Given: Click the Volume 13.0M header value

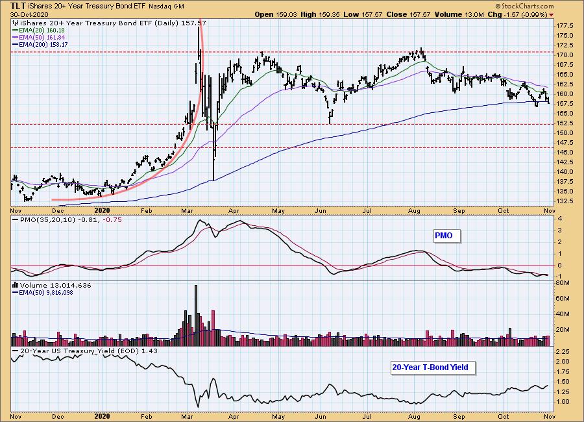Looking at the screenshot, I should pyautogui.click(x=459, y=14).
